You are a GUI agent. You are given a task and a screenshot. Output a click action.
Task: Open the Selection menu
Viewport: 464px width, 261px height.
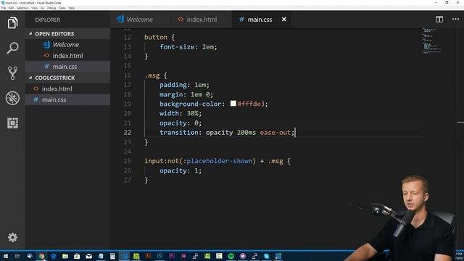(22, 8)
